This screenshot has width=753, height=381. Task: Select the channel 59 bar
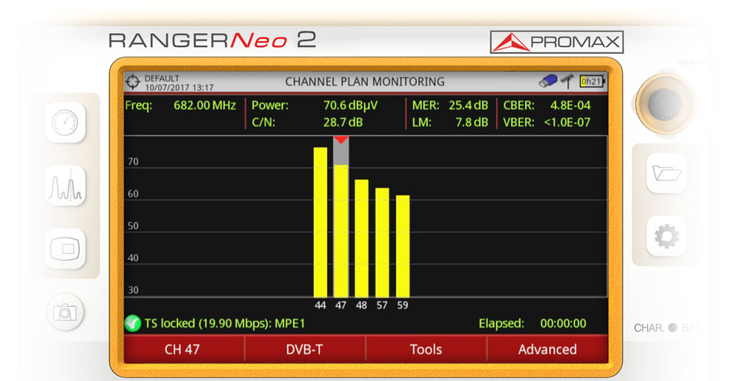pyautogui.click(x=403, y=247)
